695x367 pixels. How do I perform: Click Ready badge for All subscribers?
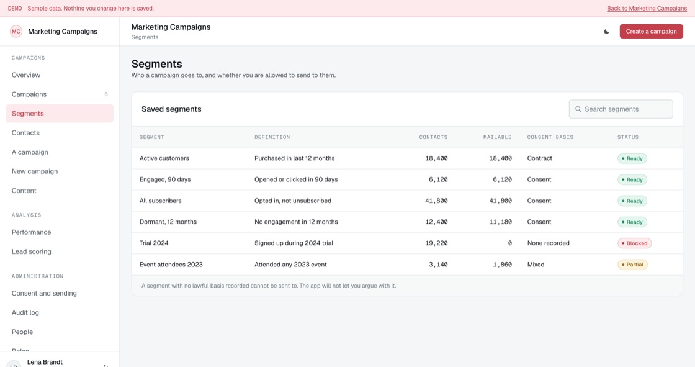tap(632, 201)
